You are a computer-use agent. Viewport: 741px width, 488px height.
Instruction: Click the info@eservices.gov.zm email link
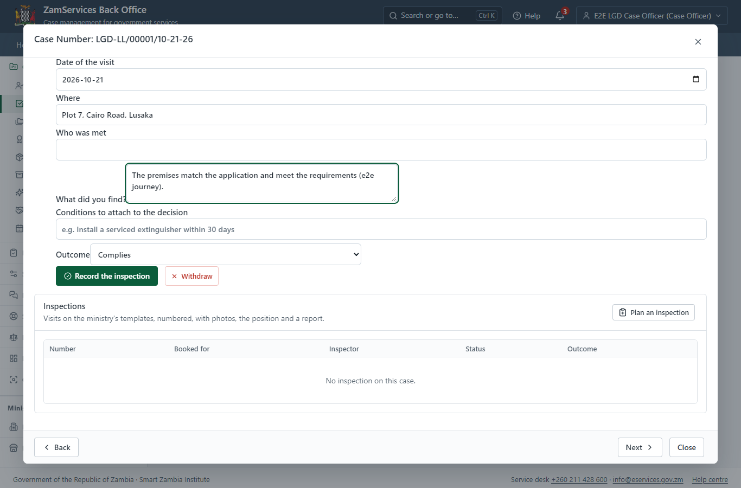pos(648,479)
